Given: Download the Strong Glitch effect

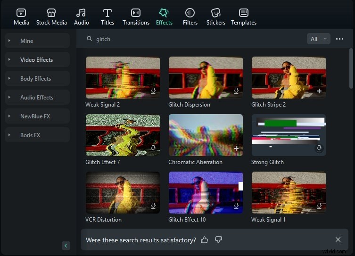Looking at the screenshot, I should click(319, 148).
